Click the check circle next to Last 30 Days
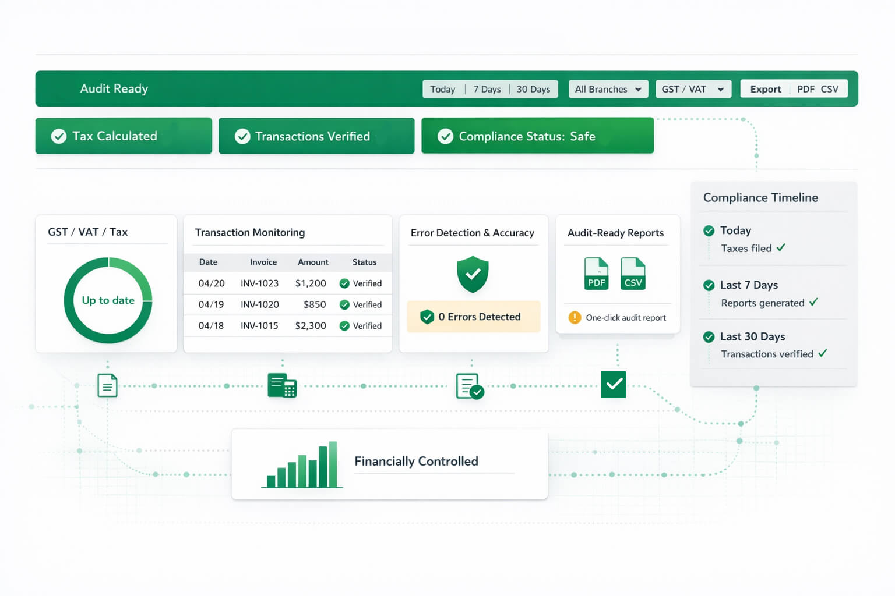This screenshot has width=895, height=596. pyautogui.click(x=709, y=336)
